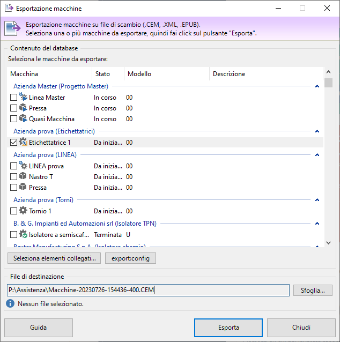Sort list by Macchina column header
340x342 pixels.
click(48, 74)
